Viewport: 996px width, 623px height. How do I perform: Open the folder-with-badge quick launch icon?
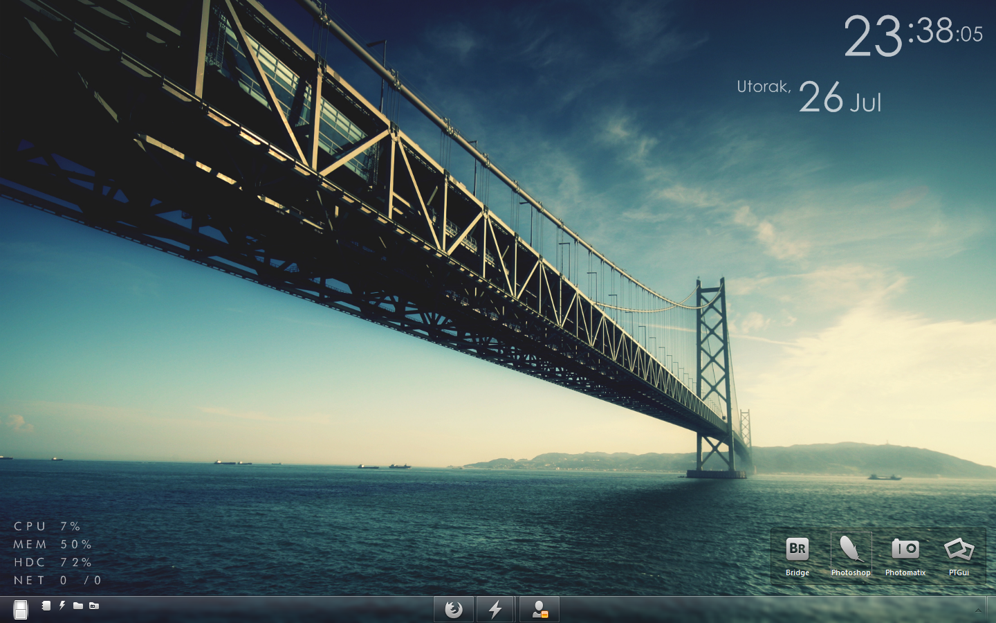coord(94,606)
